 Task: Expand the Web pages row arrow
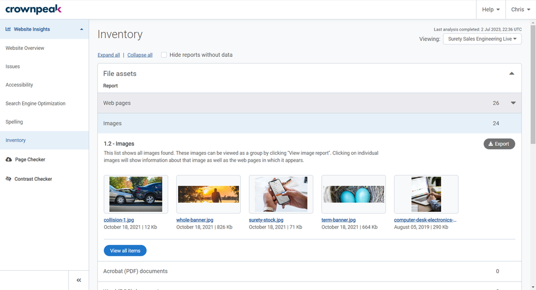point(513,103)
